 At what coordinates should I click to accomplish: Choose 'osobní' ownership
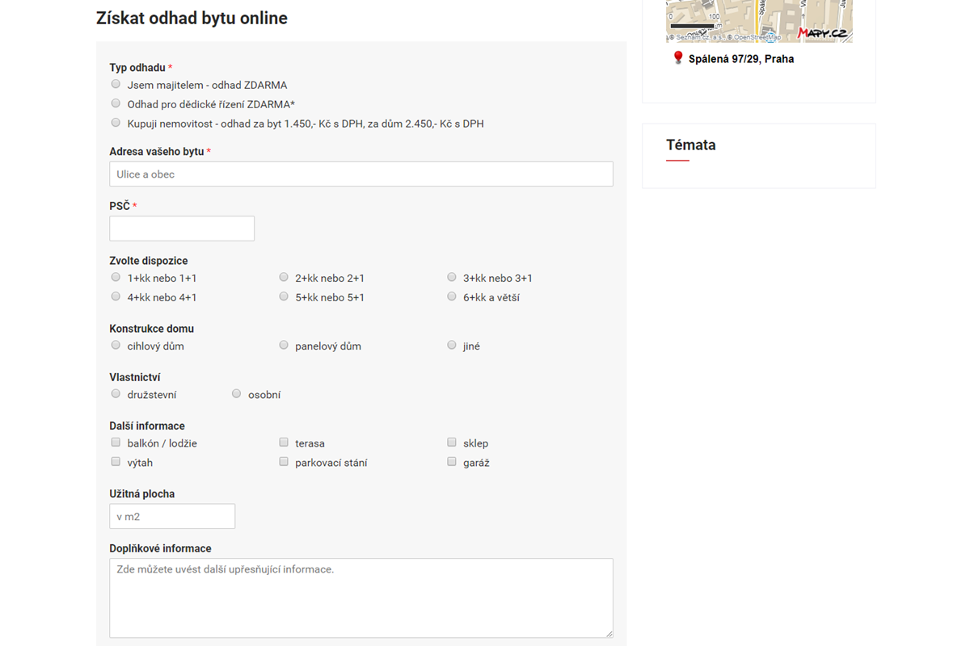pos(236,393)
